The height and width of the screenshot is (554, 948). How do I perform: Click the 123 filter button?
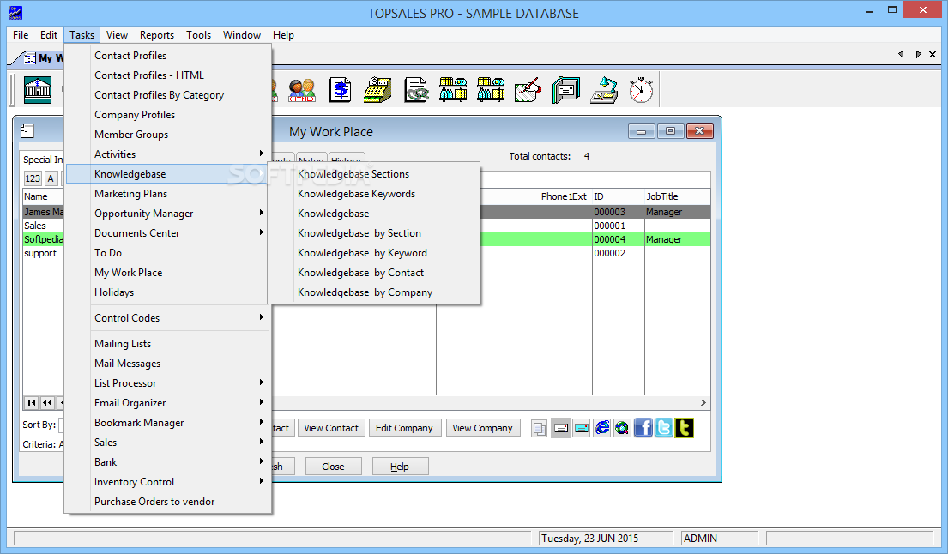click(33, 178)
